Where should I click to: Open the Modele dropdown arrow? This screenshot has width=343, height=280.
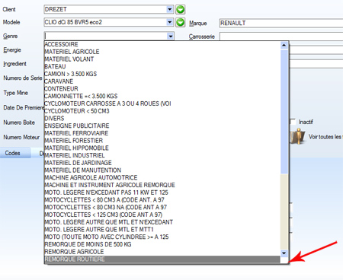[170, 22]
